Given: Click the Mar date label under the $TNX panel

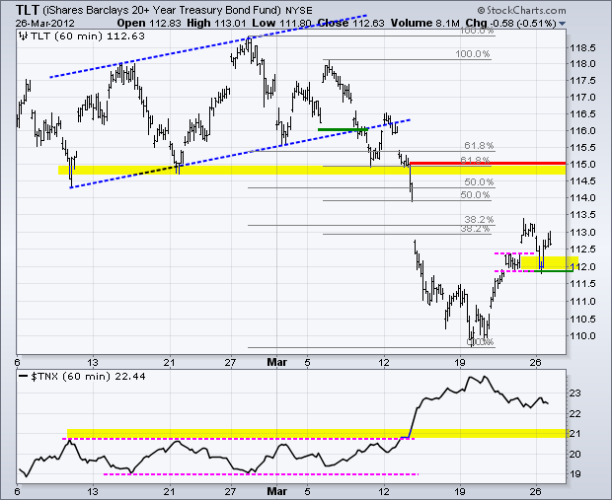Looking at the screenshot, I should coord(276,491).
